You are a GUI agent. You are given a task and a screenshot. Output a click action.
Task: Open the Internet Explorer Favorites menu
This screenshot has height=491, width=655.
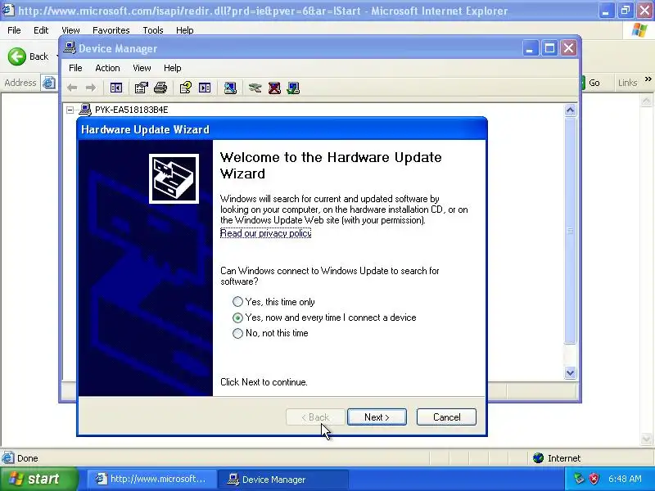111,30
